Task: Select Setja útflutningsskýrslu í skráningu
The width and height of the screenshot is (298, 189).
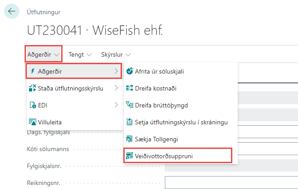Action: 181,122
